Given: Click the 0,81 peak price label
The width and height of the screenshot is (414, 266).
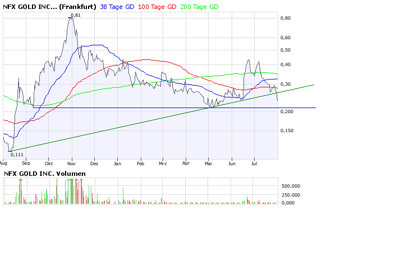Looking at the screenshot, I should click(76, 15).
